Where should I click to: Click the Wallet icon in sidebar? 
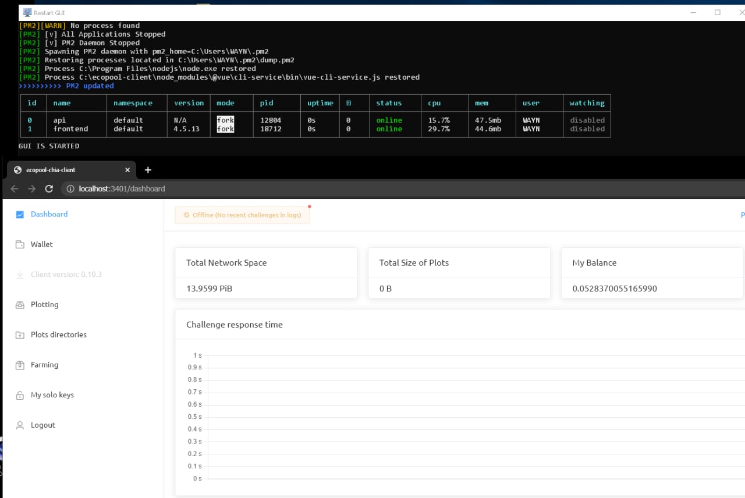20,245
